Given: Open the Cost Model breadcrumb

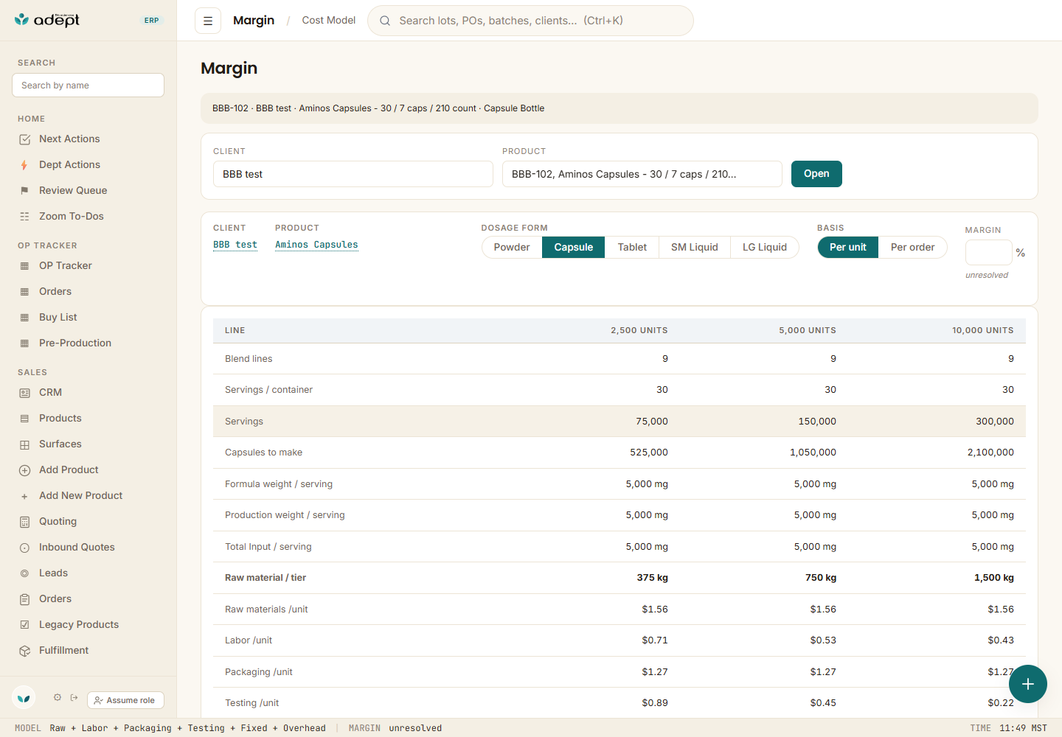Looking at the screenshot, I should point(329,21).
